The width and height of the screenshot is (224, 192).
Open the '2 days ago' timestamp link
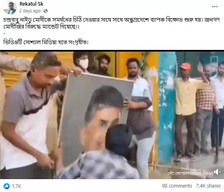(x=30, y=11)
